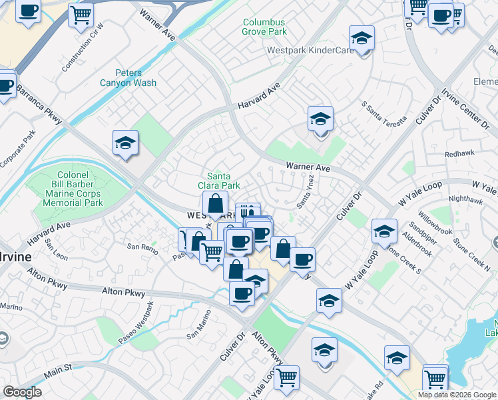Open Colonel Bill Barber Marine Corps Memorial Park label
Screen dimensions: 498x400
[x=73, y=189]
